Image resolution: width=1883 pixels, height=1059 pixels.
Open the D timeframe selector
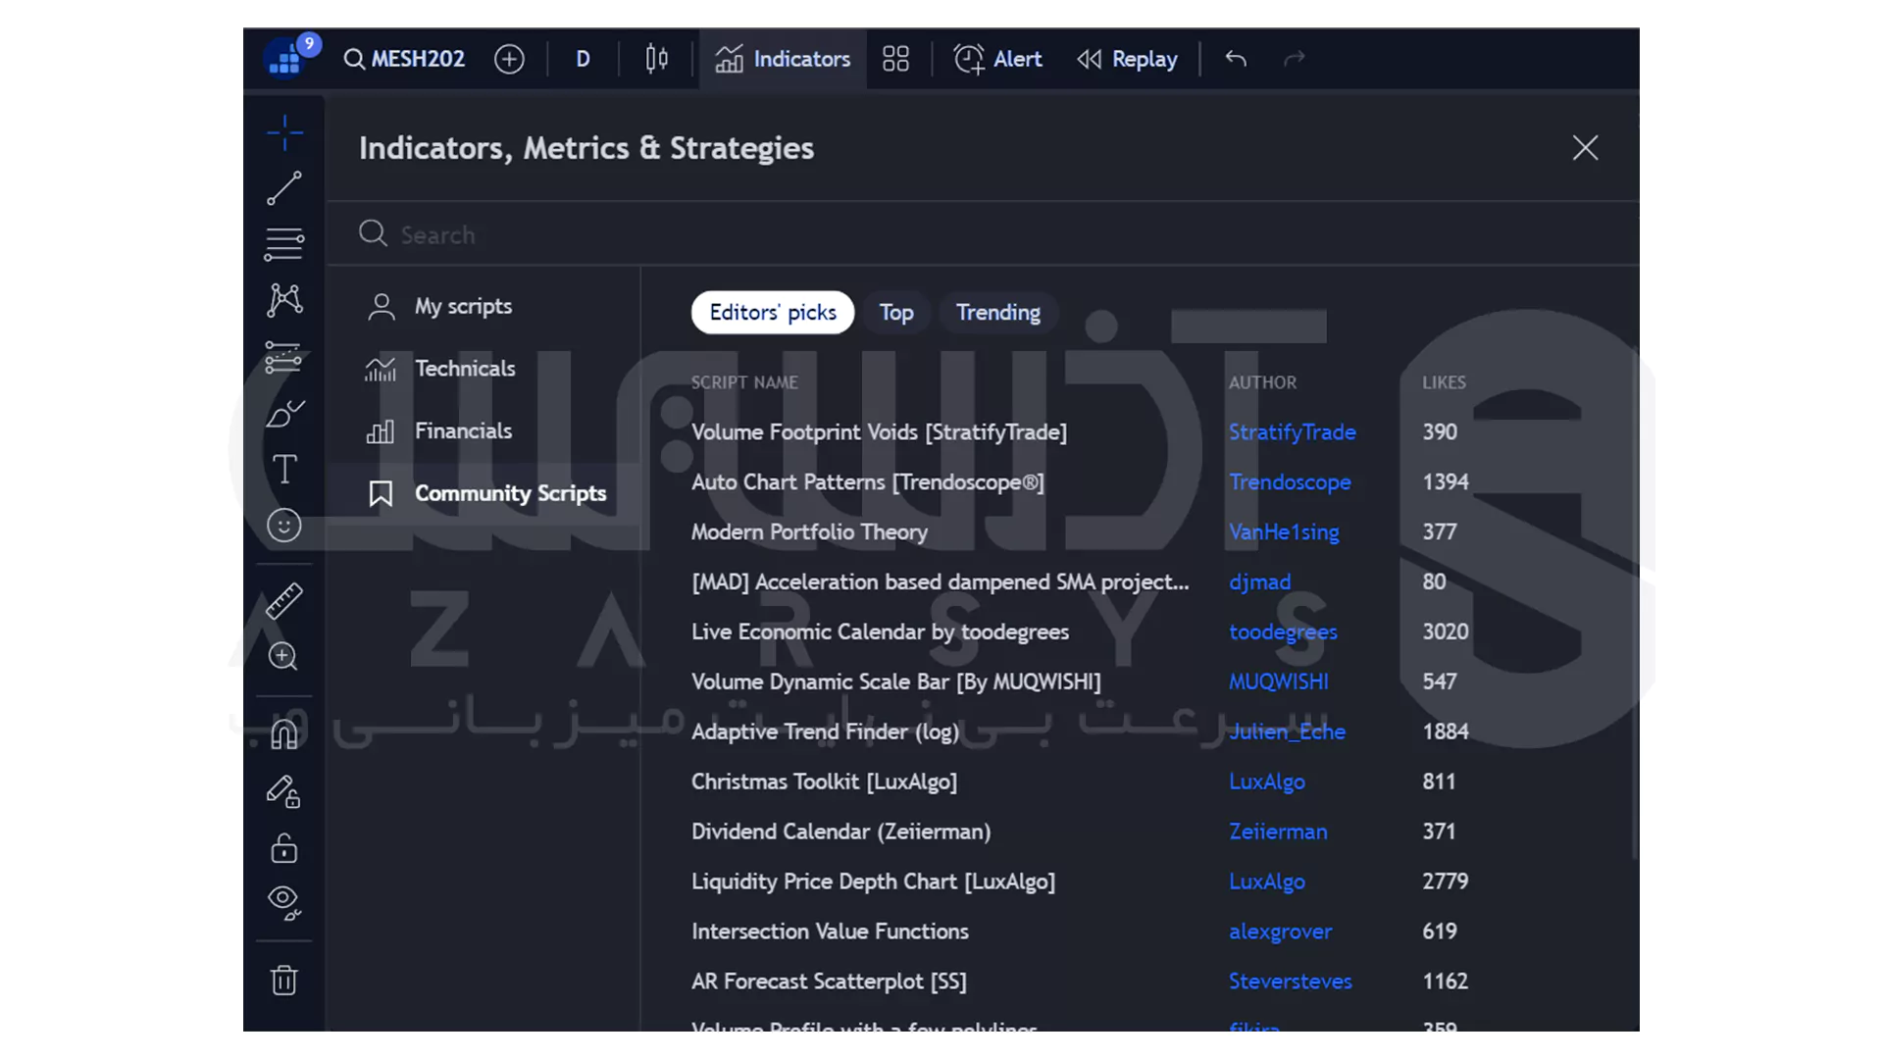point(583,59)
